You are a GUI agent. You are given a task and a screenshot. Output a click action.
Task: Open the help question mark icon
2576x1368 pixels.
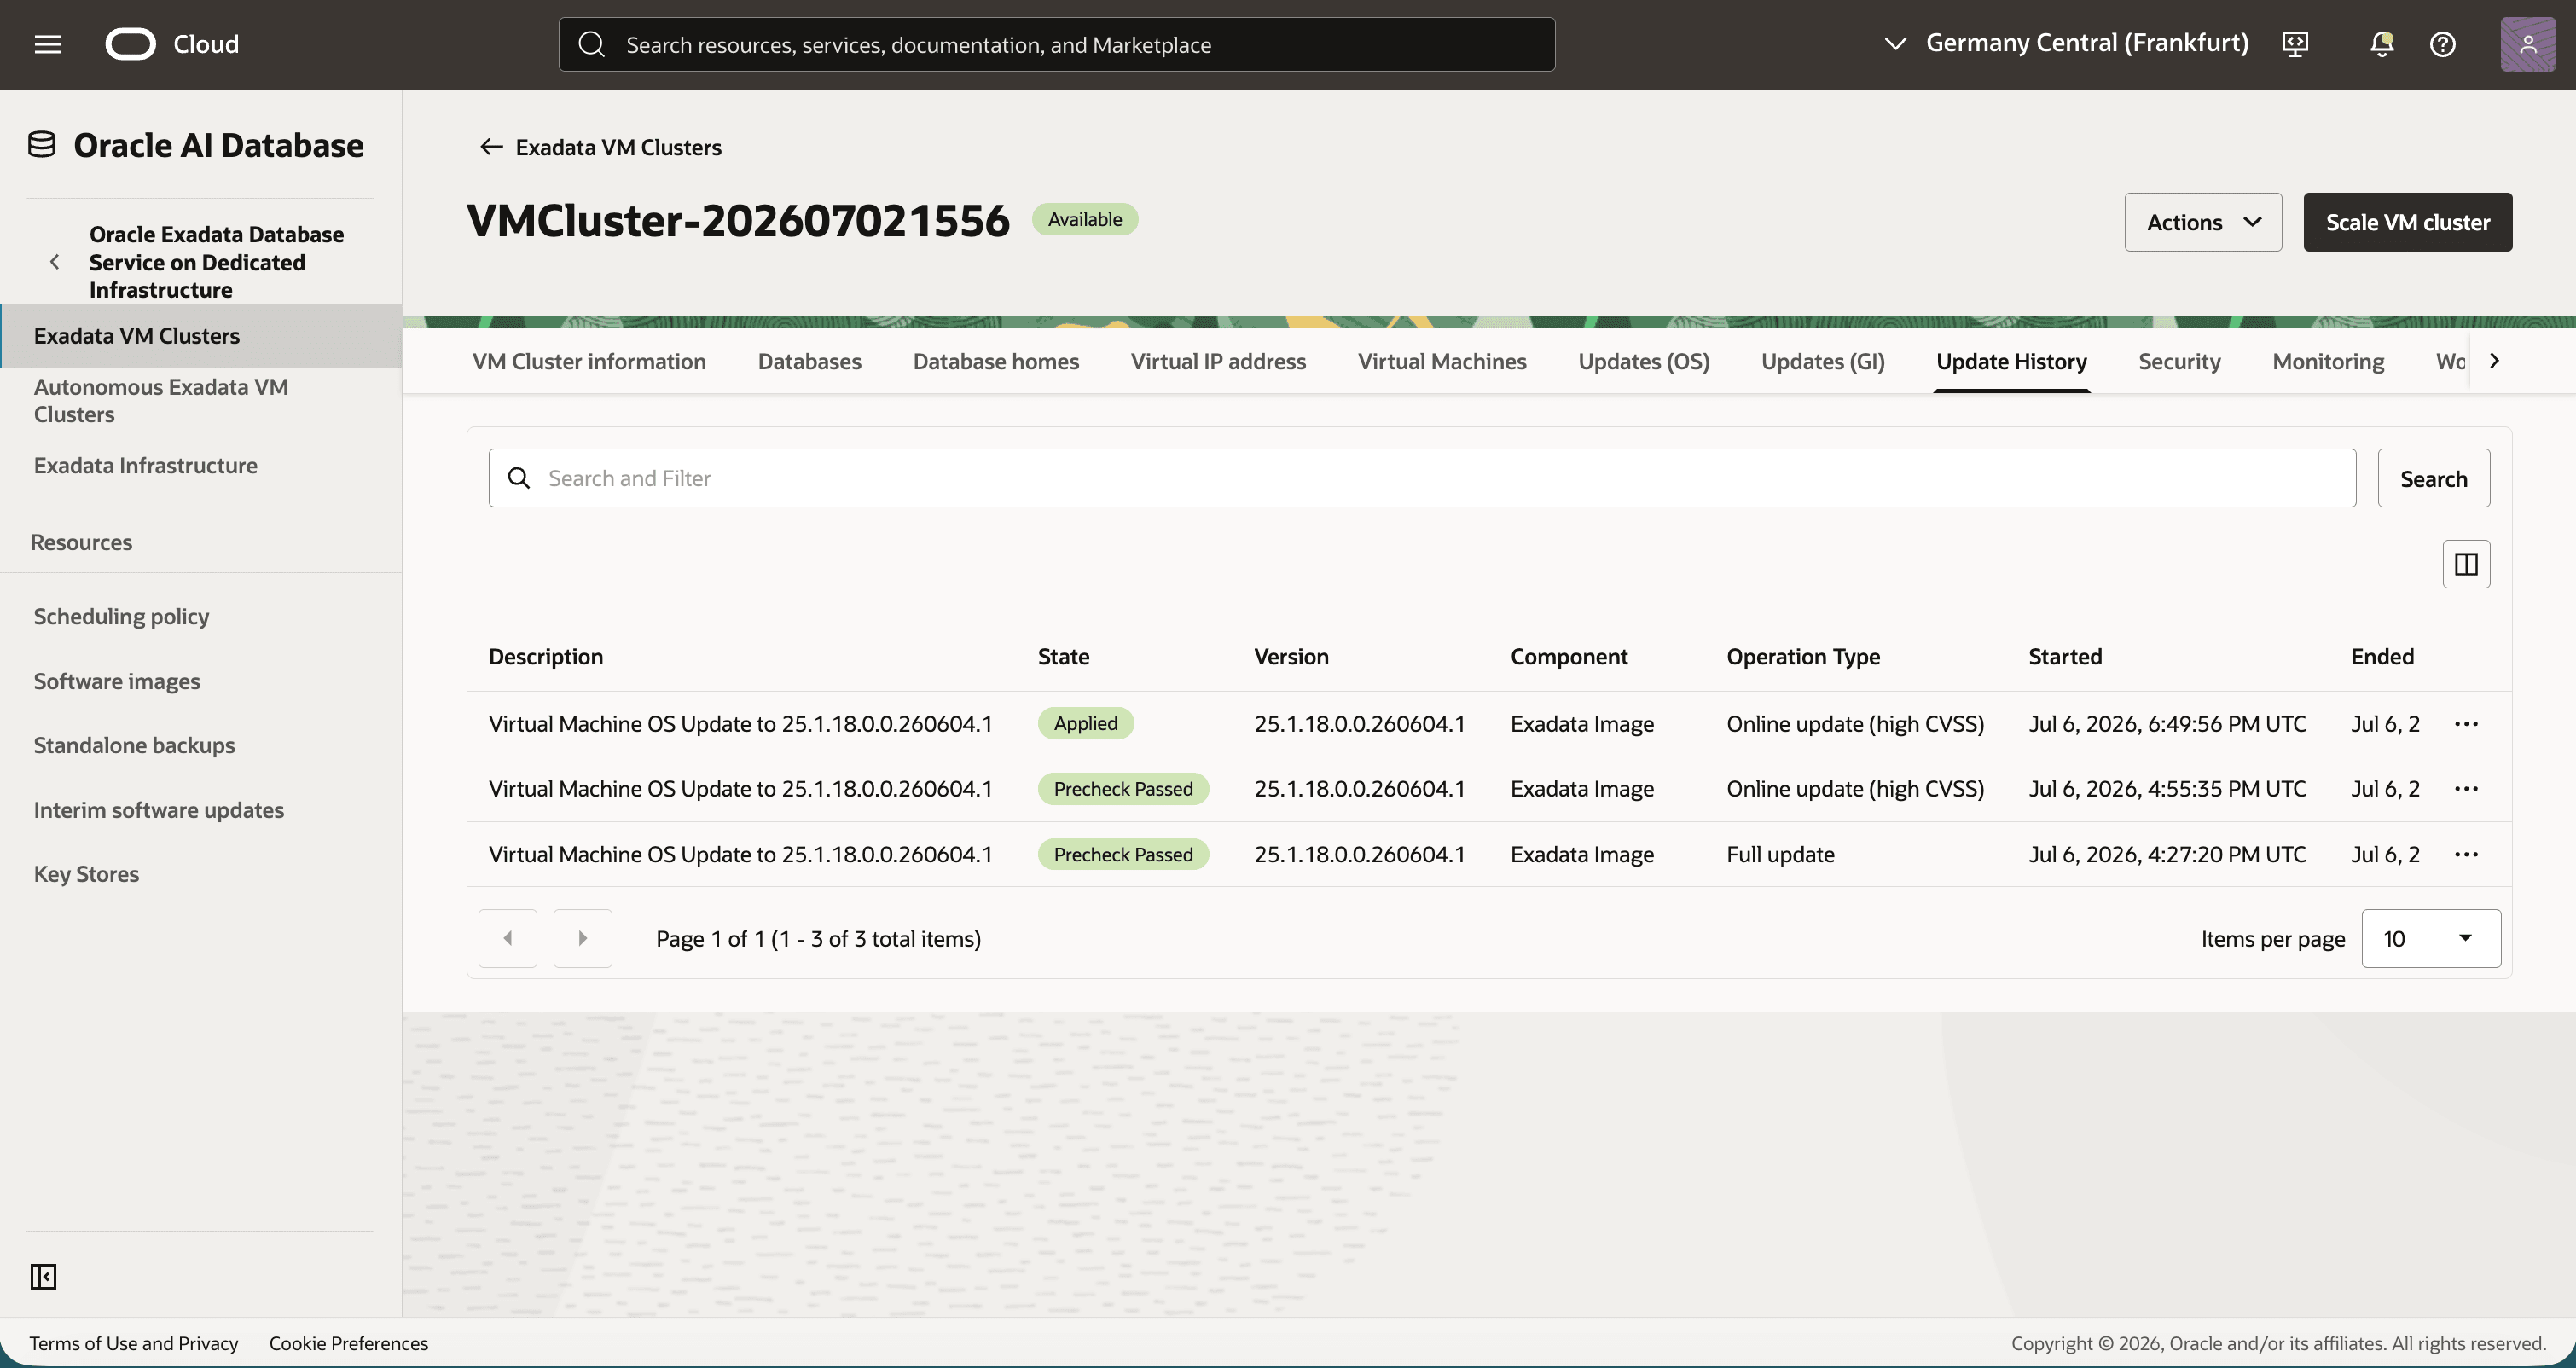[2442, 44]
